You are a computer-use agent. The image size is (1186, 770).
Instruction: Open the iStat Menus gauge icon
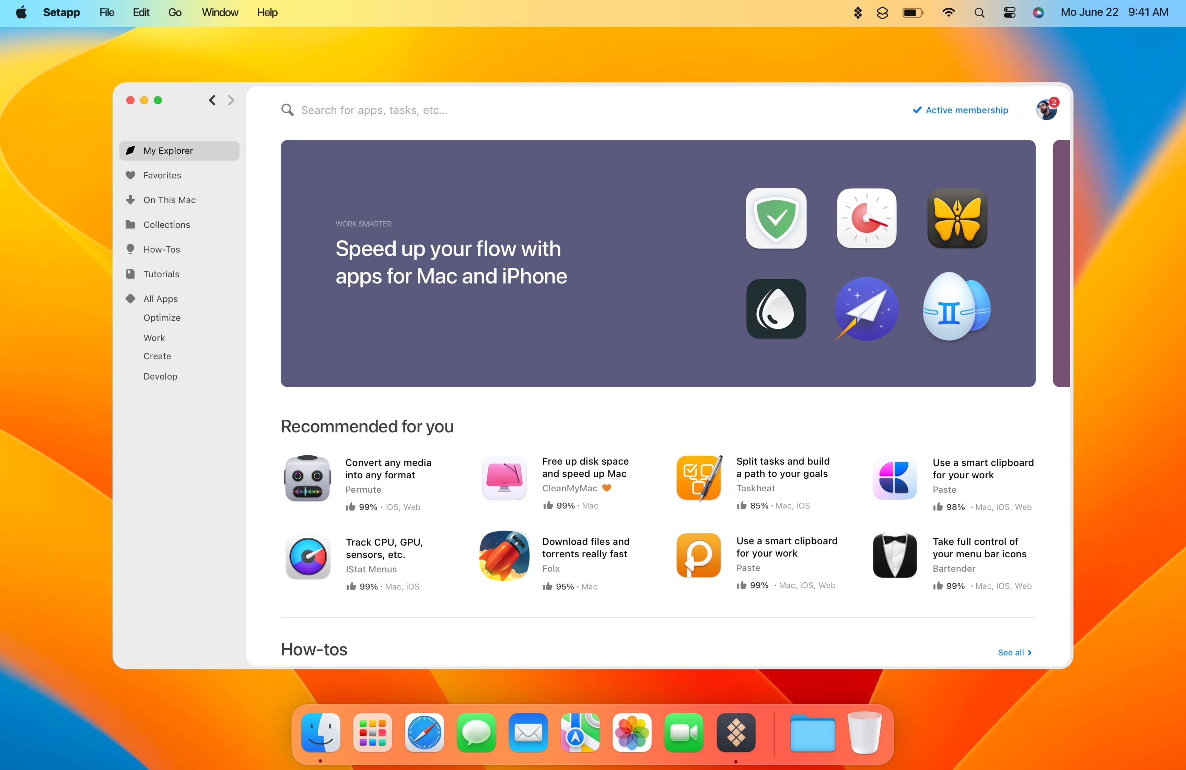click(308, 557)
